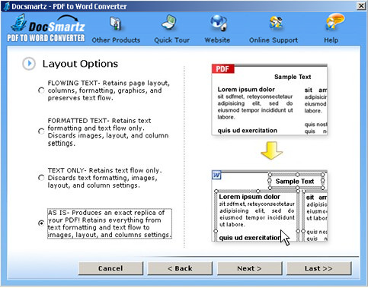Click the title bar application icon
368x288 pixels.
coord(6,6)
